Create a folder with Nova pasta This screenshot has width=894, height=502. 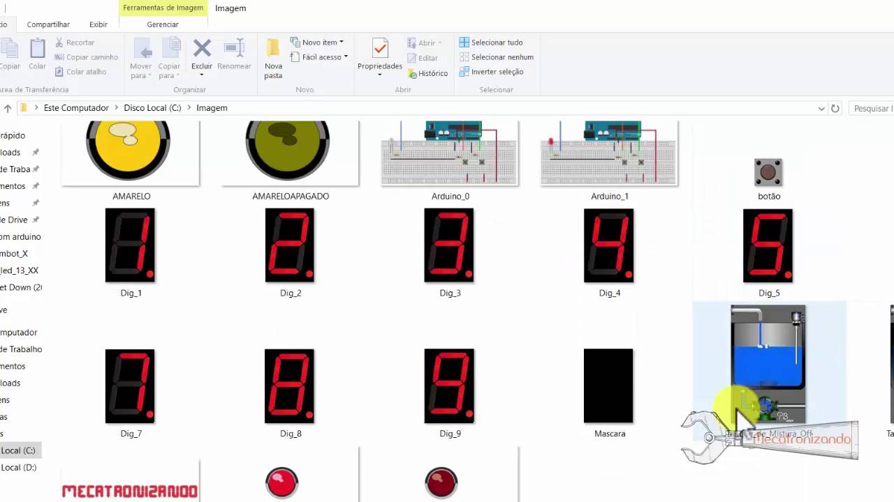pos(273,58)
